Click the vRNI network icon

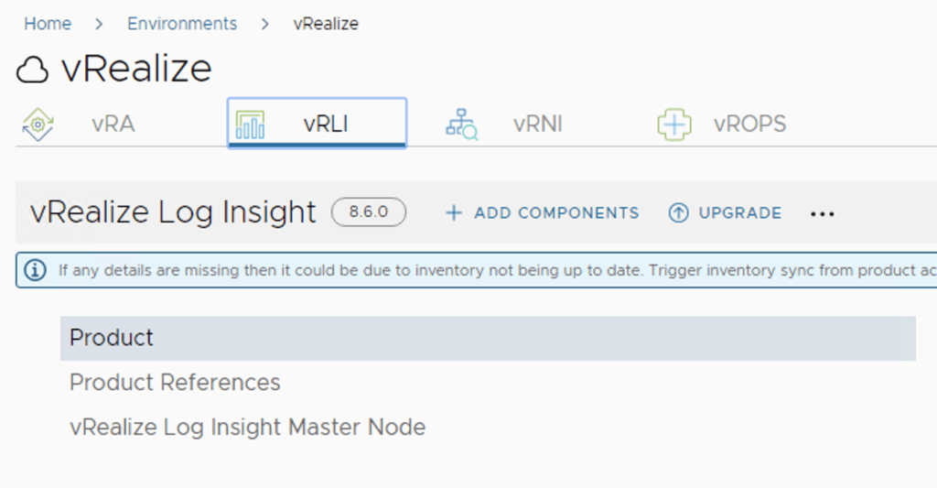coord(461,125)
